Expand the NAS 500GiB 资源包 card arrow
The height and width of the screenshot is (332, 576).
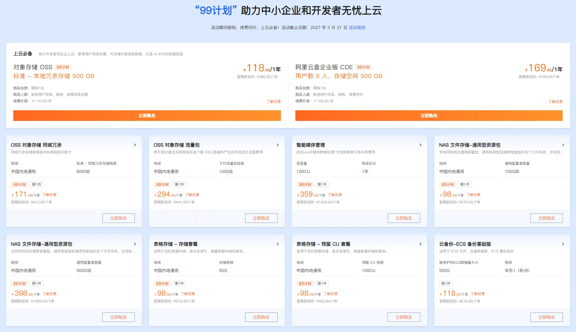click(135, 244)
